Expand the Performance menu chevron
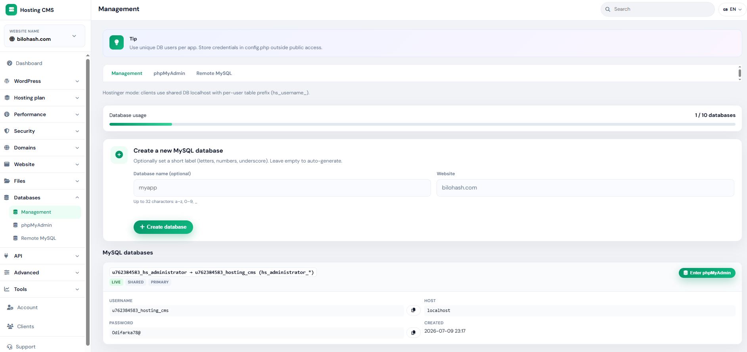Screen dimensions: 747x352 [77, 115]
